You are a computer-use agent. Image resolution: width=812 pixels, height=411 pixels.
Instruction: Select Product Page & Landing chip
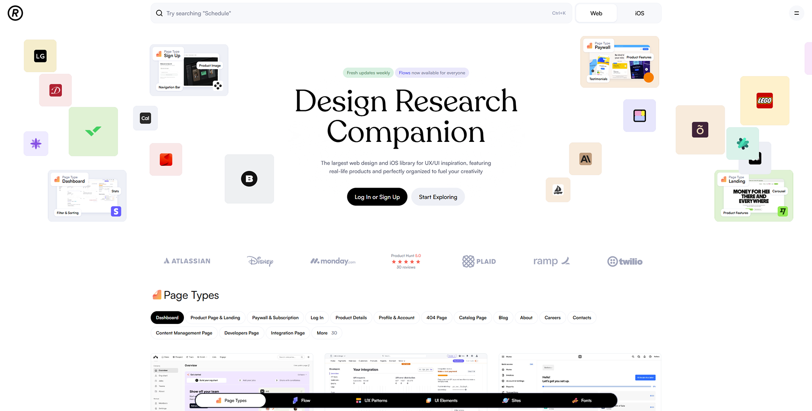pos(215,318)
